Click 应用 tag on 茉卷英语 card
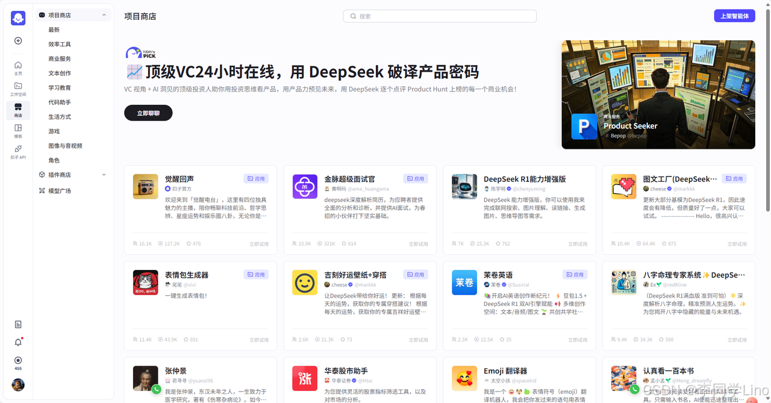 (x=575, y=275)
